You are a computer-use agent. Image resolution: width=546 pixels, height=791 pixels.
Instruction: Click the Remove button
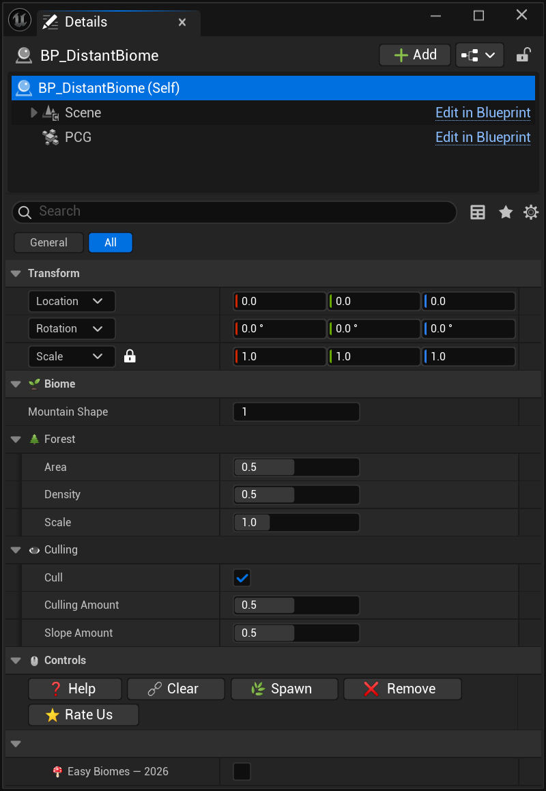402,689
